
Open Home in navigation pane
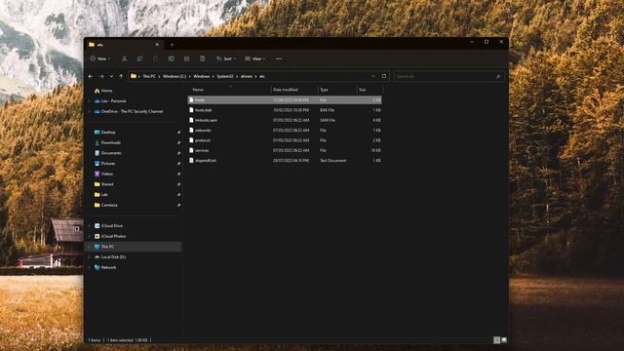click(x=106, y=91)
